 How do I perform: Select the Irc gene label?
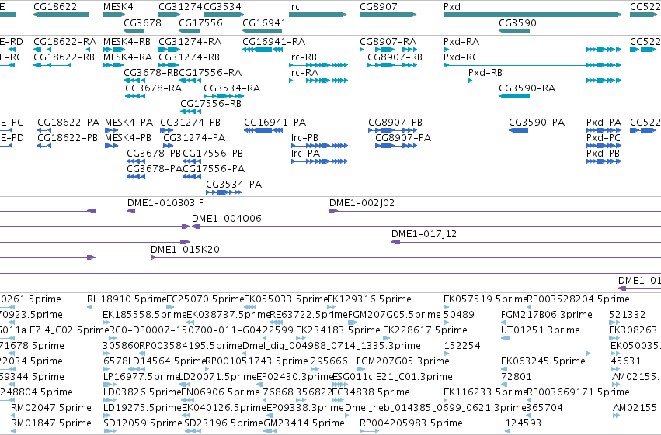pyautogui.click(x=294, y=7)
